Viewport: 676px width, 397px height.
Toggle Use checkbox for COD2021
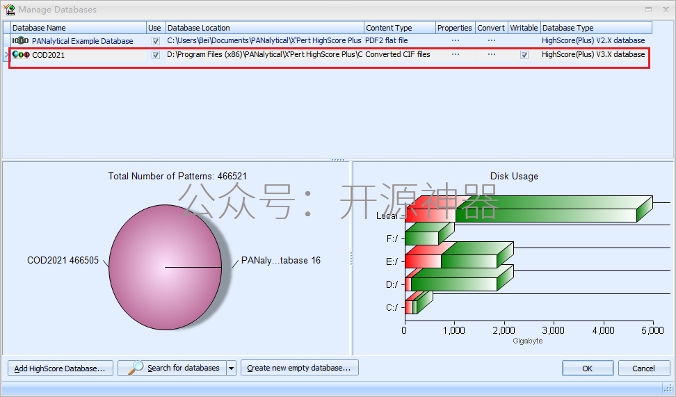click(x=156, y=55)
